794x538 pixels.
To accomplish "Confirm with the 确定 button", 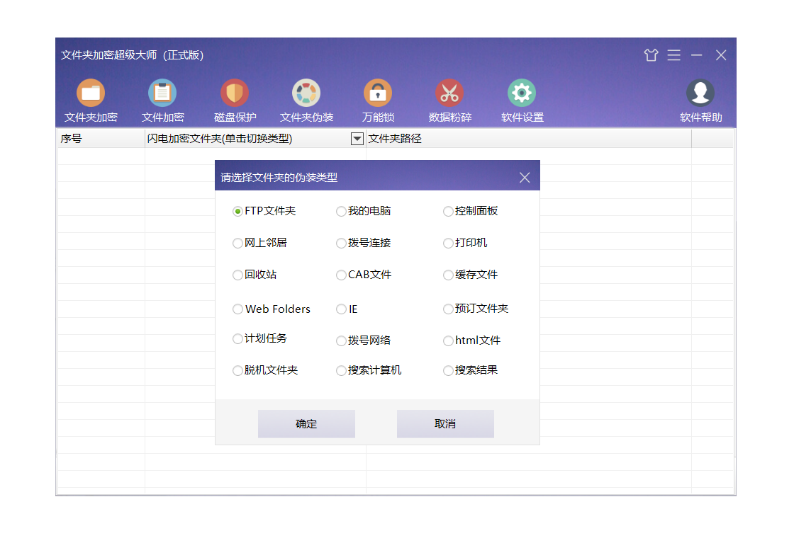I will (x=306, y=424).
